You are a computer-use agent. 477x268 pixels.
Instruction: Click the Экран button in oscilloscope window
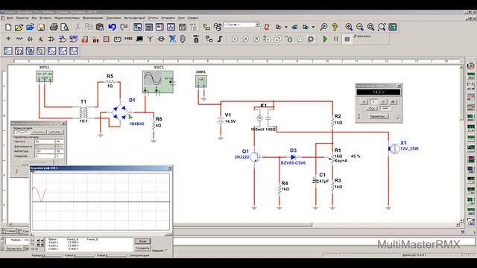pyautogui.click(x=142, y=241)
